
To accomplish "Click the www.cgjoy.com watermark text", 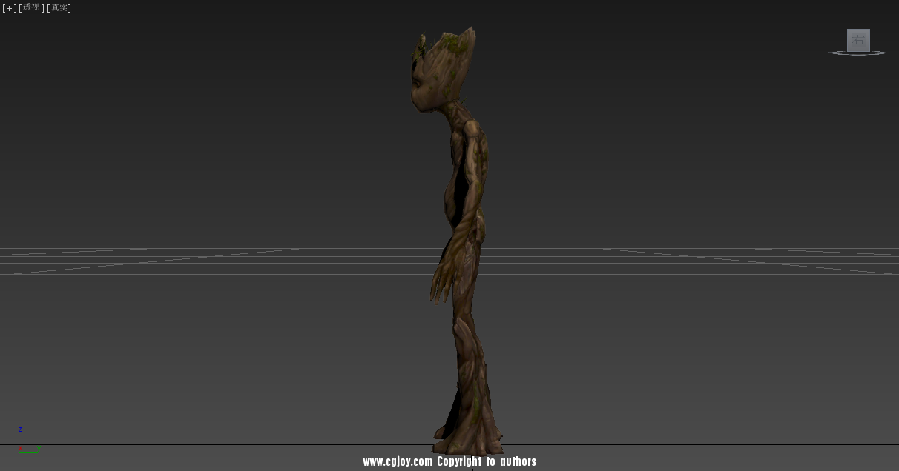I will pyautogui.click(x=397, y=461).
